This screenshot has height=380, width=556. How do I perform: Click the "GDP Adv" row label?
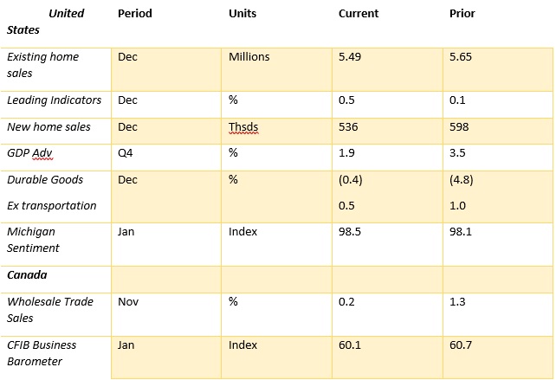click(29, 153)
